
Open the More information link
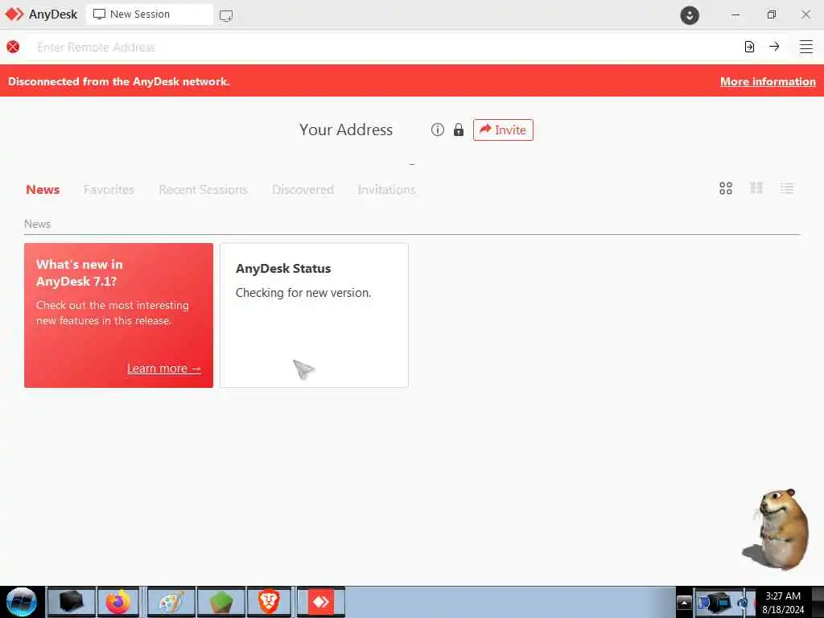(768, 81)
